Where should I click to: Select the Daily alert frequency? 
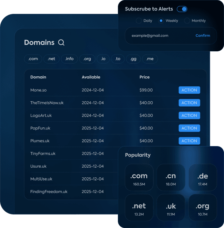[x=139, y=21]
